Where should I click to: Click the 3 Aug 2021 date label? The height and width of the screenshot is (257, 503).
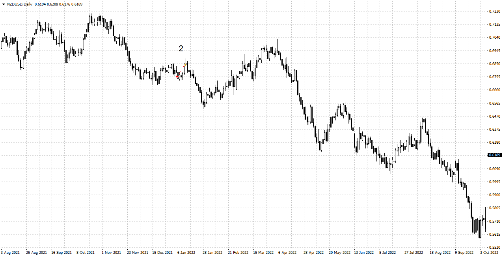click(11, 252)
